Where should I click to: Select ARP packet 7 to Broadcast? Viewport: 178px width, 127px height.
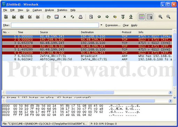pos(87,56)
